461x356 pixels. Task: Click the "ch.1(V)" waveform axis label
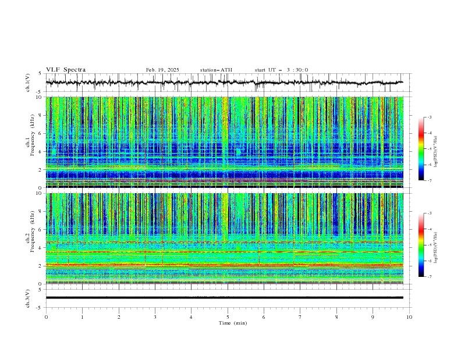point(28,83)
